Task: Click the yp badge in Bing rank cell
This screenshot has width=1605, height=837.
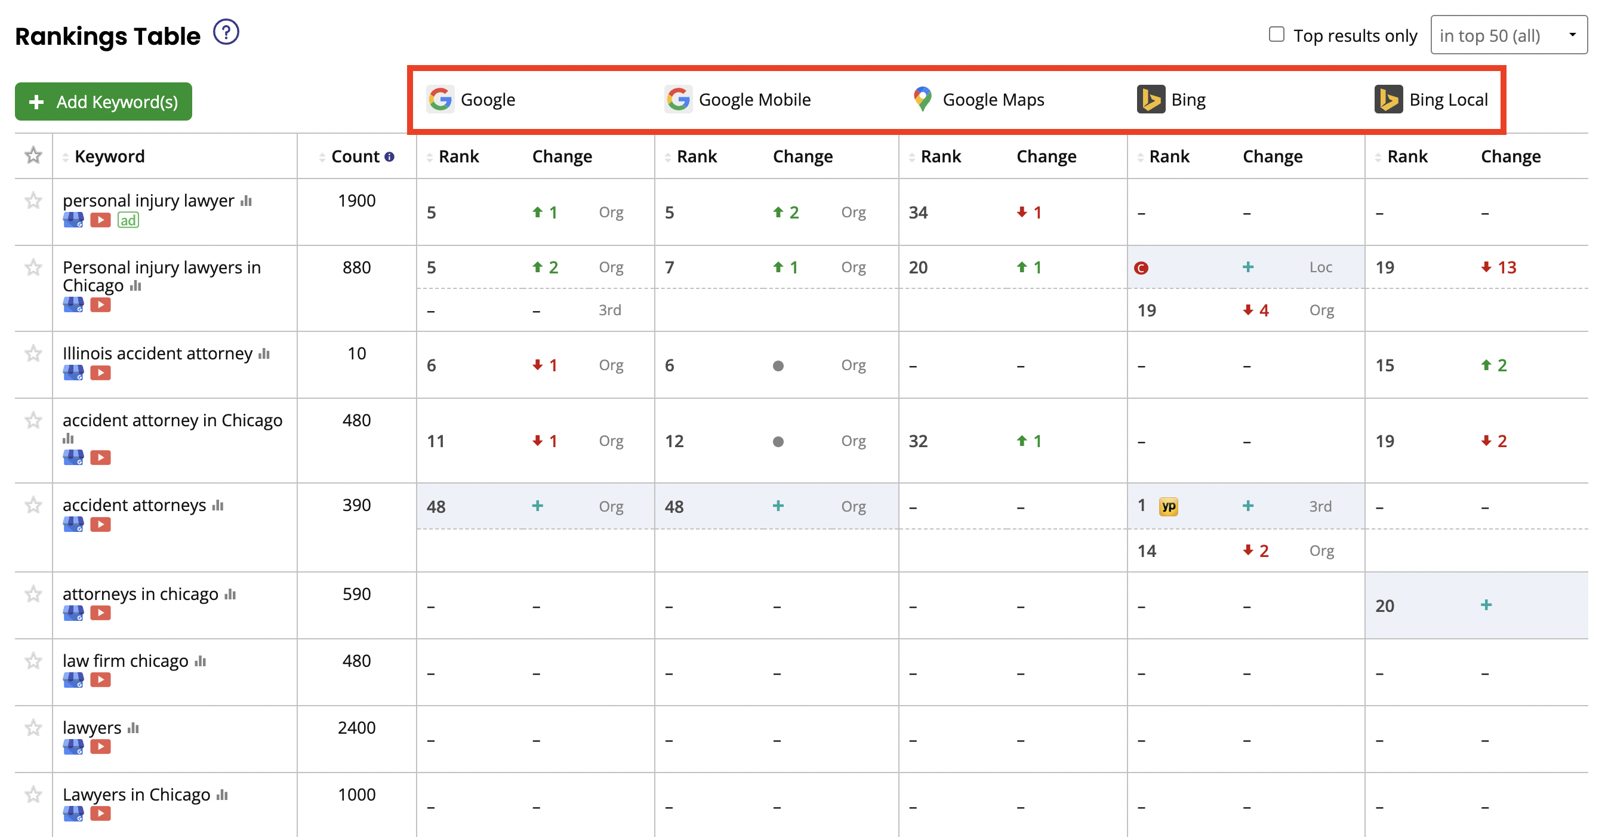Action: click(1168, 506)
